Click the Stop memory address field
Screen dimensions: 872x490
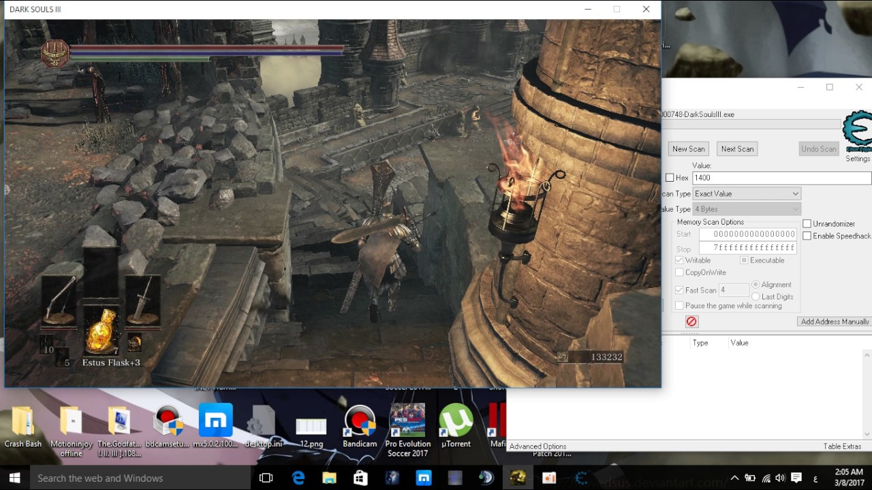click(x=748, y=248)
